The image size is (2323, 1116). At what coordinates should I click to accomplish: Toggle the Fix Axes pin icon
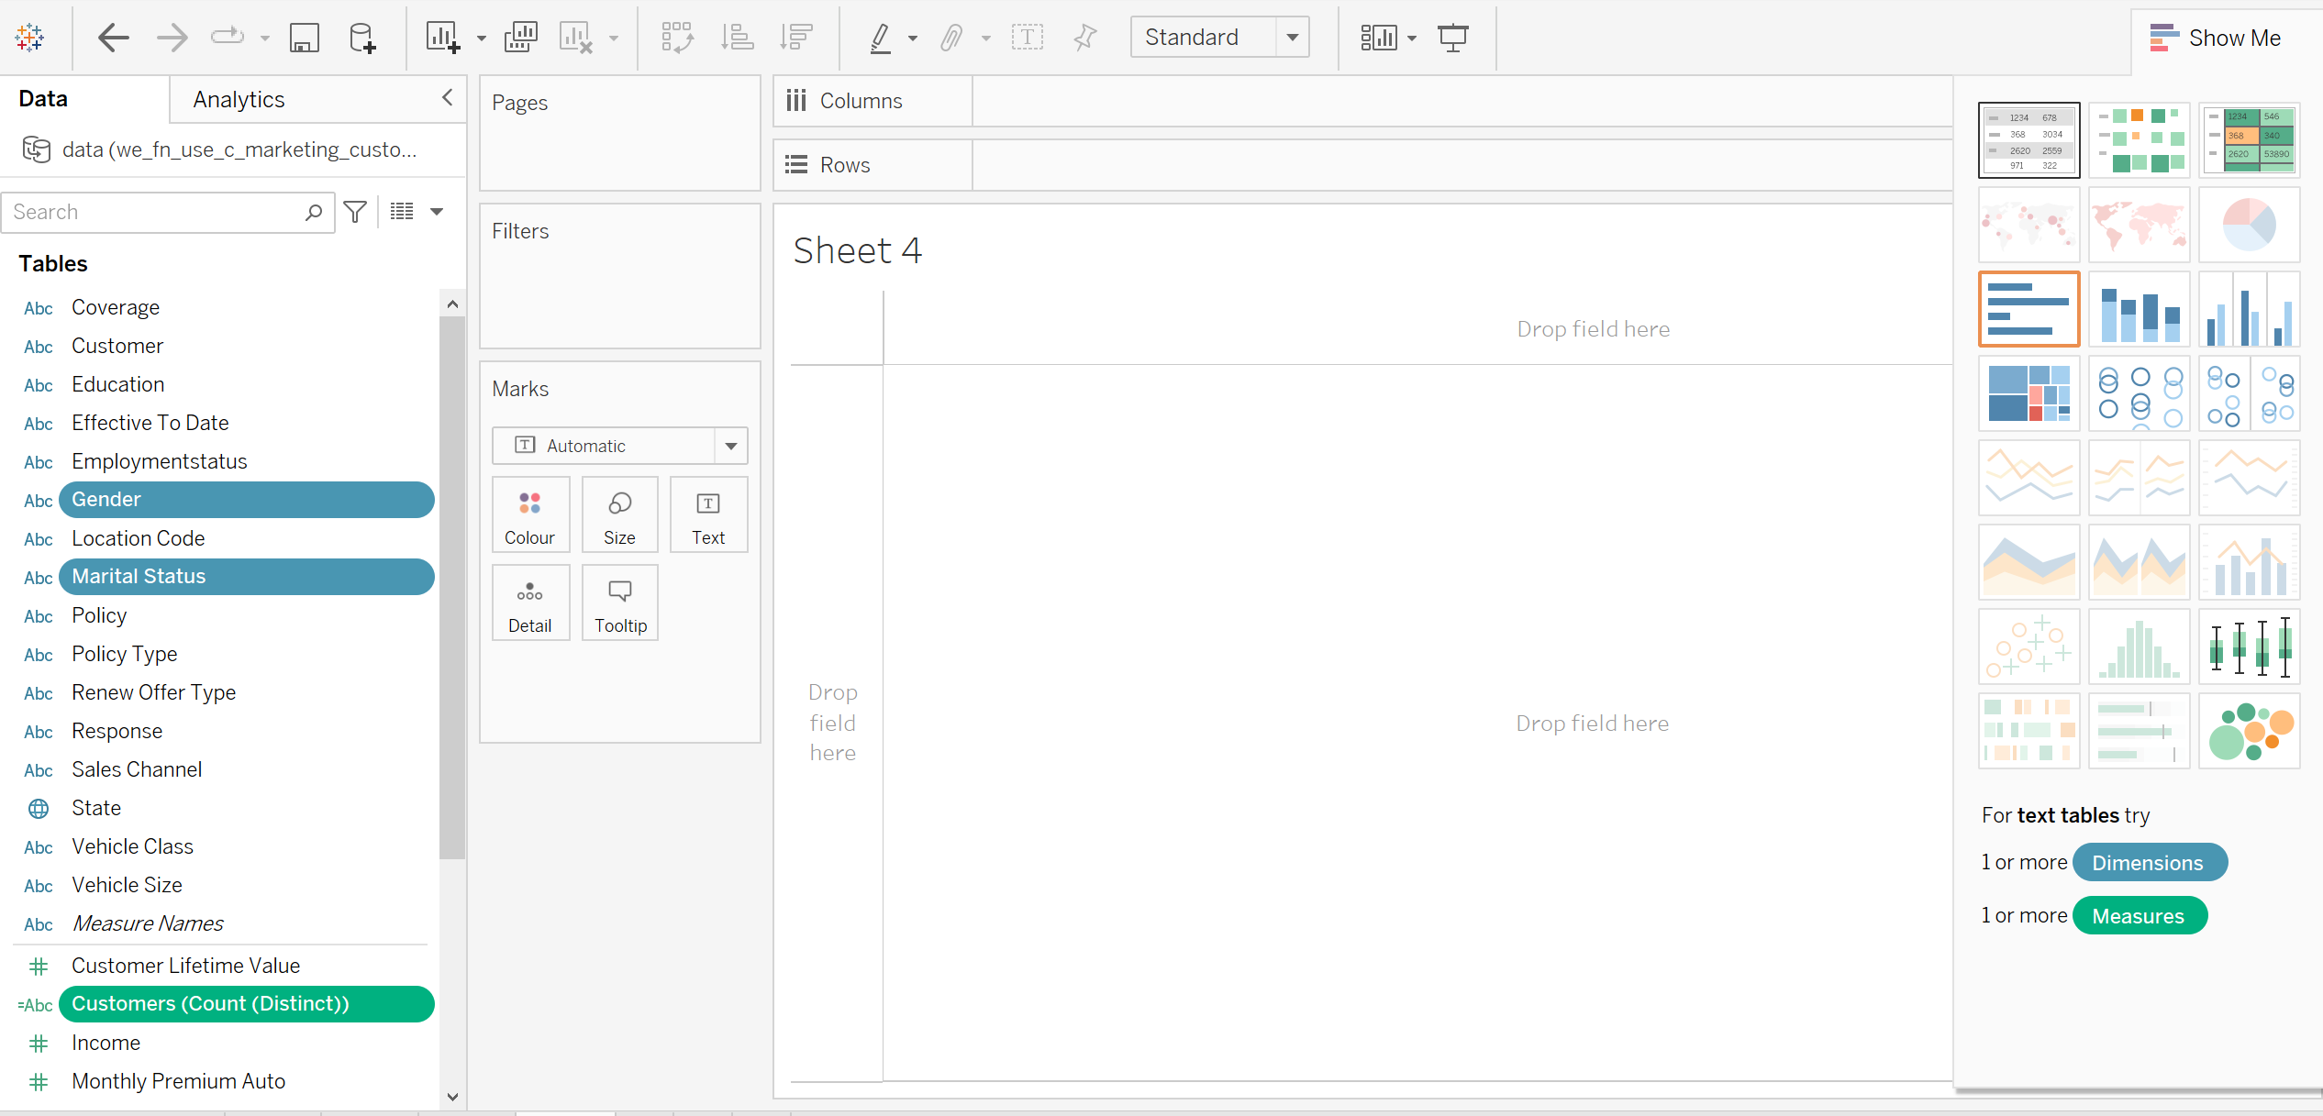1084,38
